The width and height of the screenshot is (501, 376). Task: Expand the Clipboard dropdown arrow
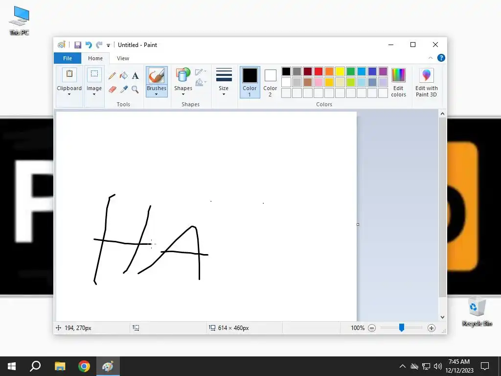click(x=69, y=94)
